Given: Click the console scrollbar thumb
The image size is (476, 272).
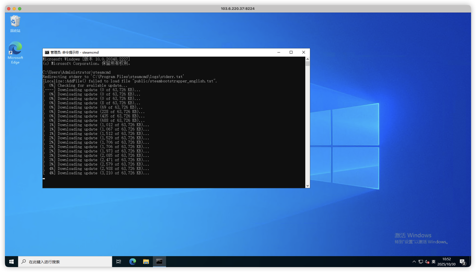Looking at the screenshot, I should click(x=308, y=64).
